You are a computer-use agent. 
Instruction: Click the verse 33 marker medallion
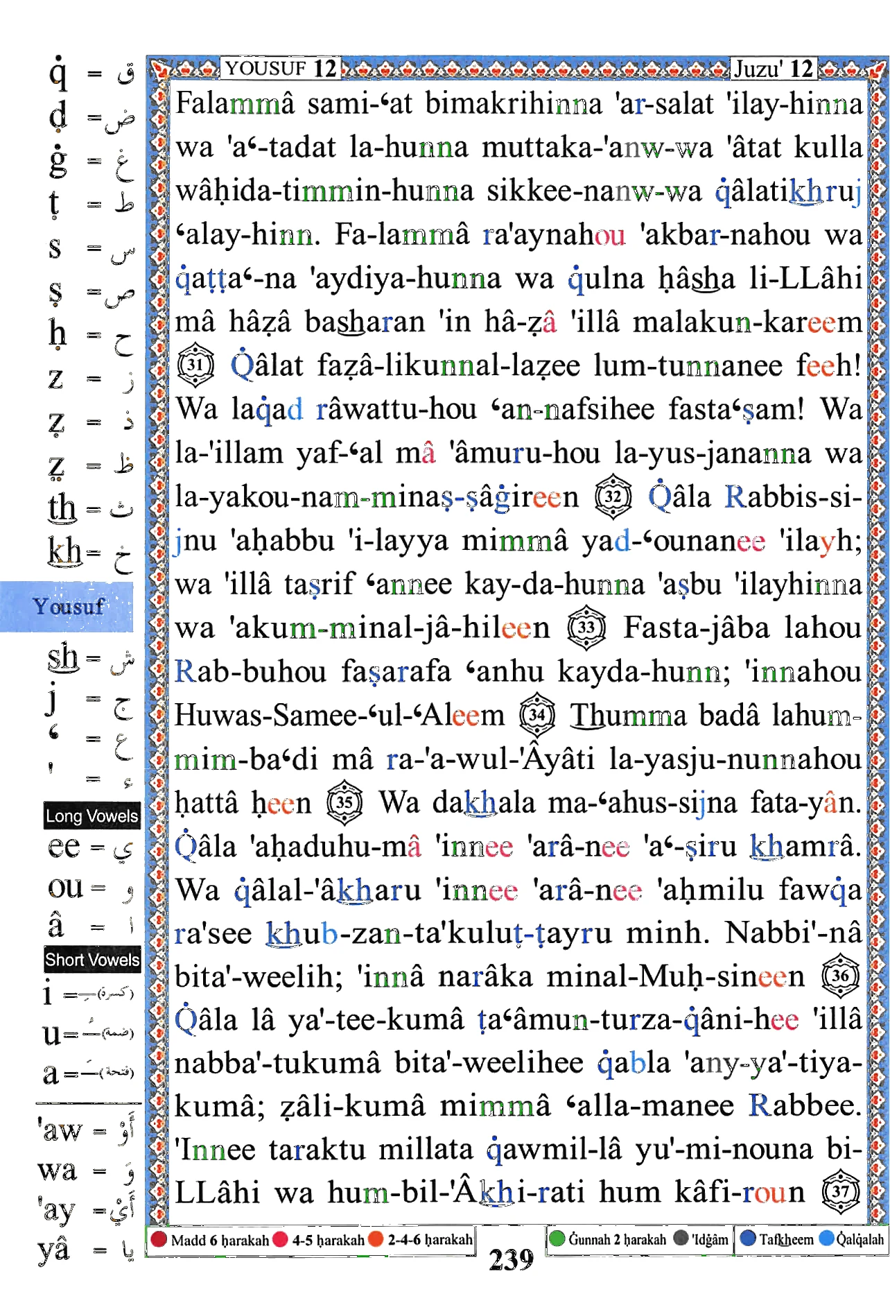coord(586,628)
